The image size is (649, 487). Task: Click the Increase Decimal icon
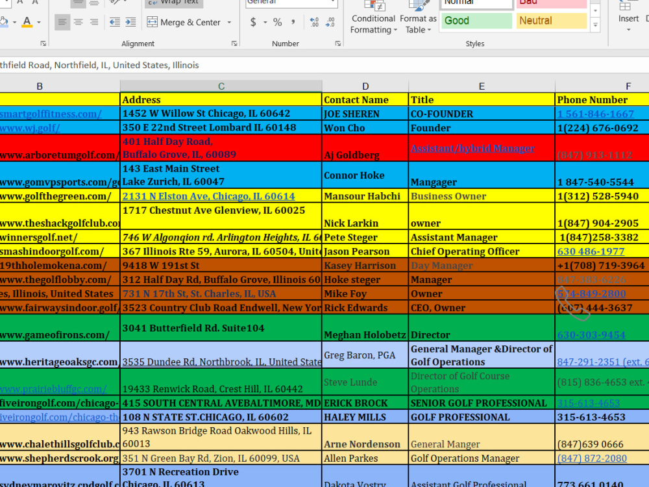pos(314,22)
